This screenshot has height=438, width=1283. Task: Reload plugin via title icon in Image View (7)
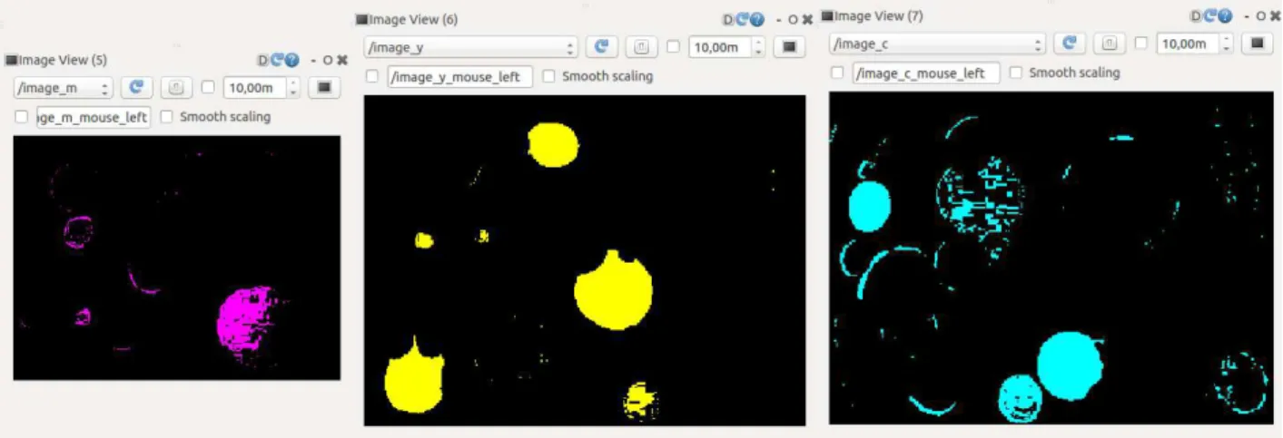(1209, 16)
